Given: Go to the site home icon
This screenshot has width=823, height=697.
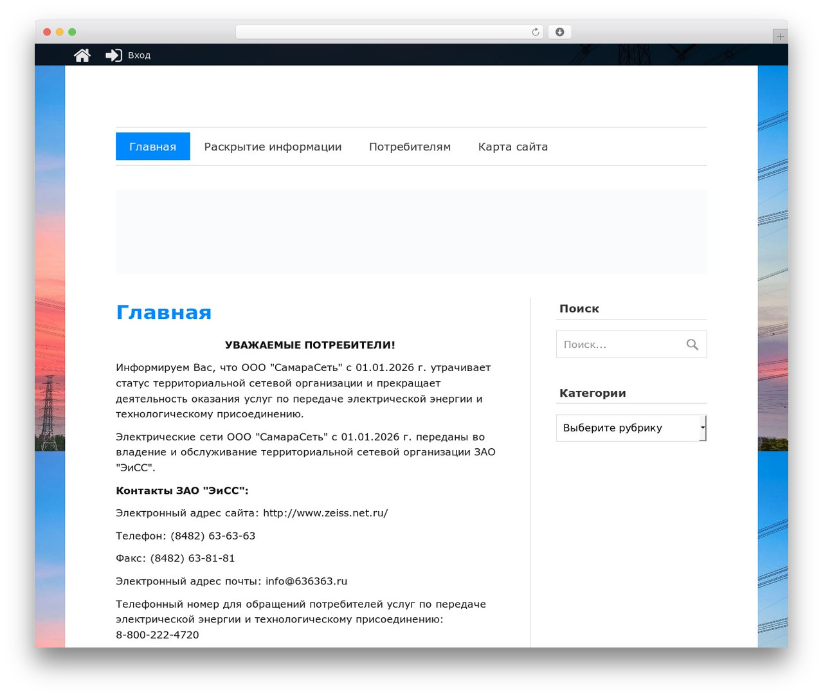Looking at the screenshot, I should pyautogui.click(x=82, y=55).
